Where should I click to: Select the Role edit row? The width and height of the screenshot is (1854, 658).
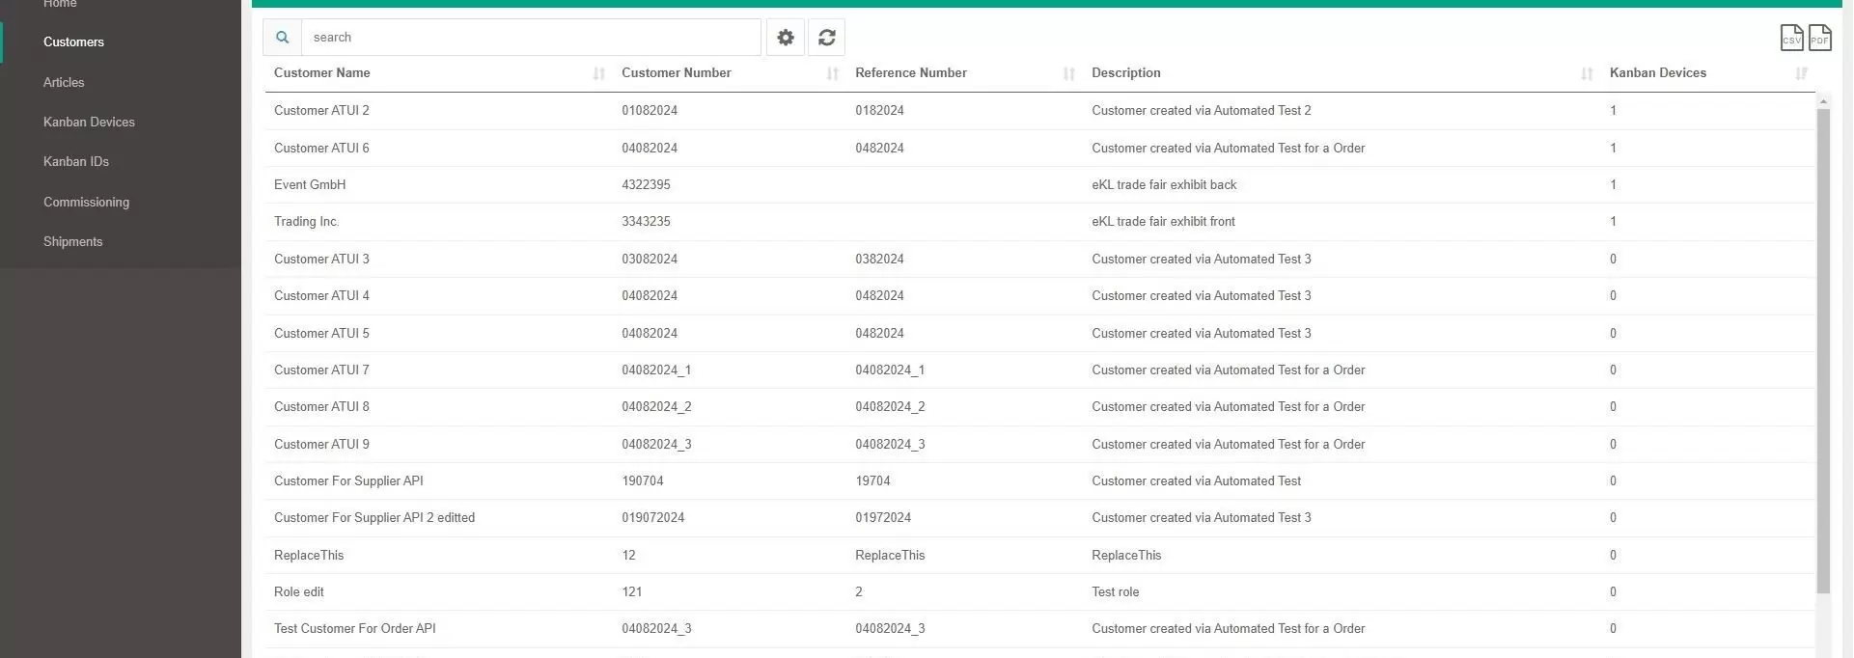click(1039, 592)
